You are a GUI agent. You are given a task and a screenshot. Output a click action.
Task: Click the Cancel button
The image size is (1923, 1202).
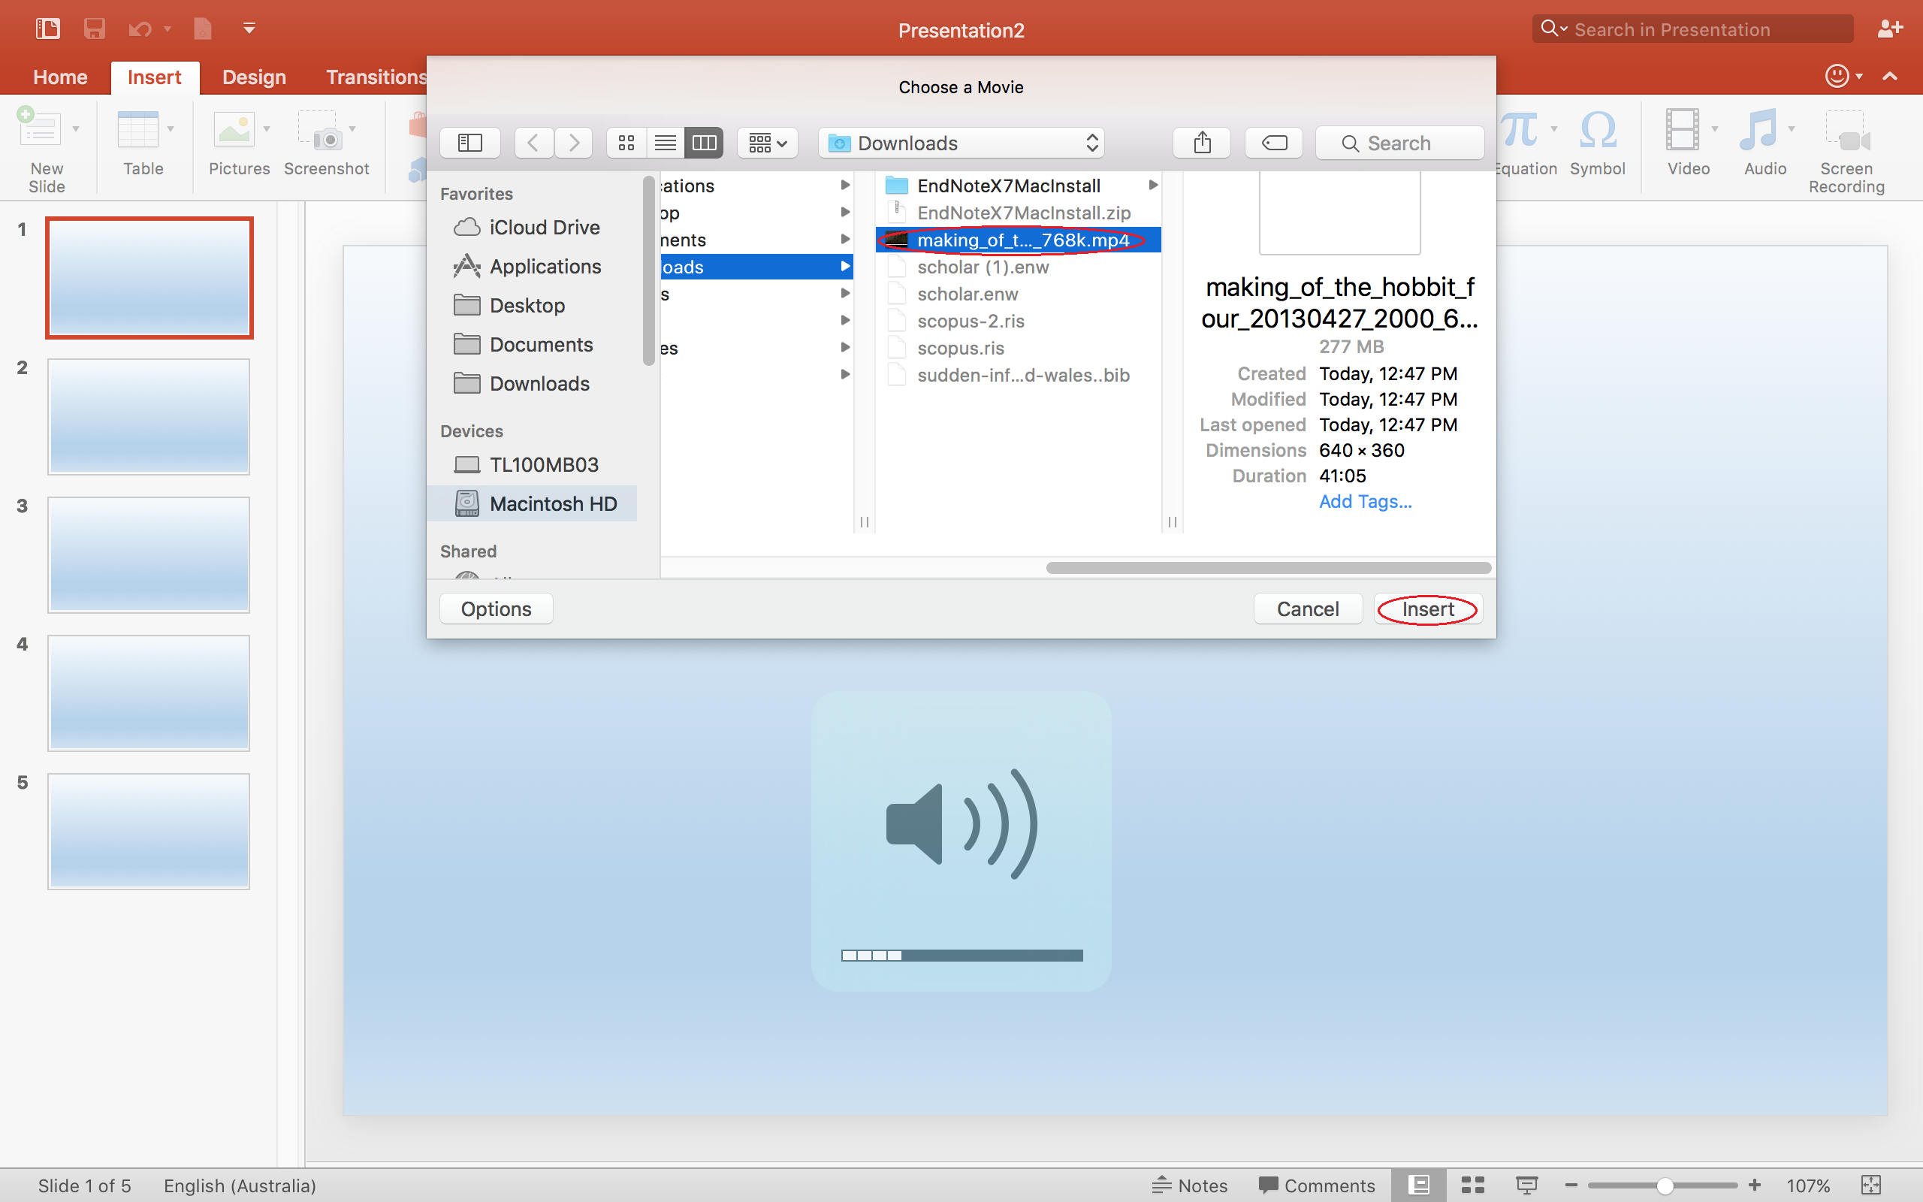pyautogui.click(x=1308, y=609)
